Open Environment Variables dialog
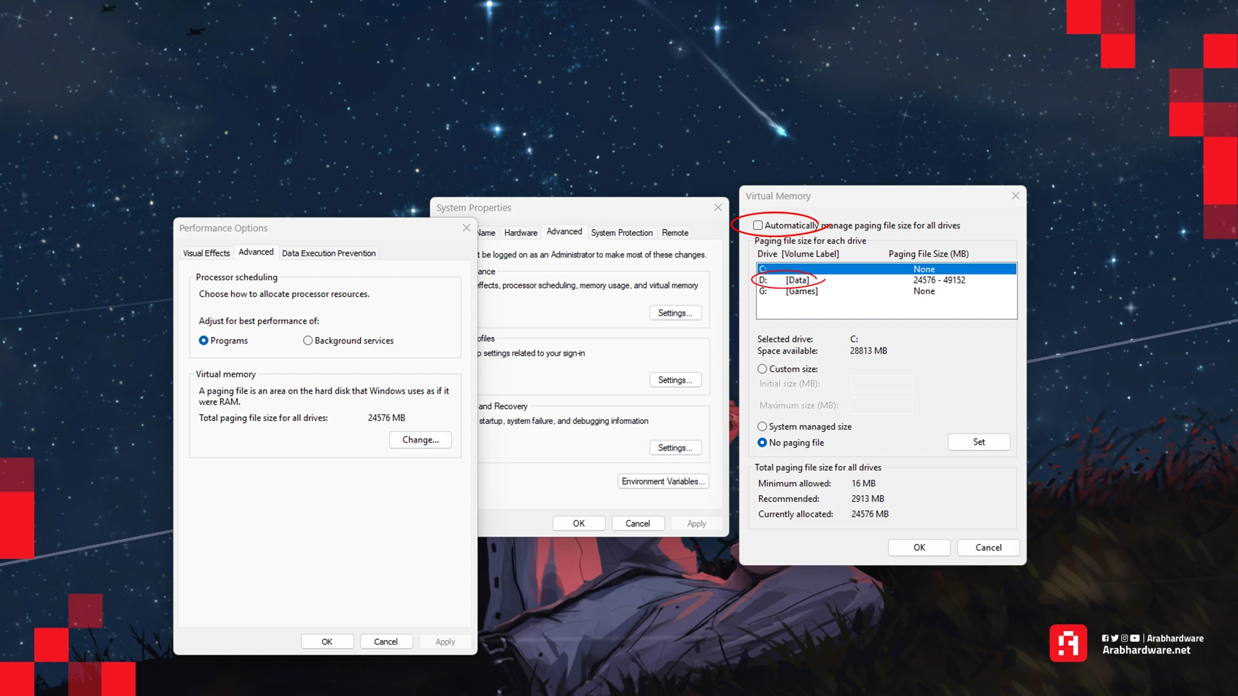 point(663,481)
